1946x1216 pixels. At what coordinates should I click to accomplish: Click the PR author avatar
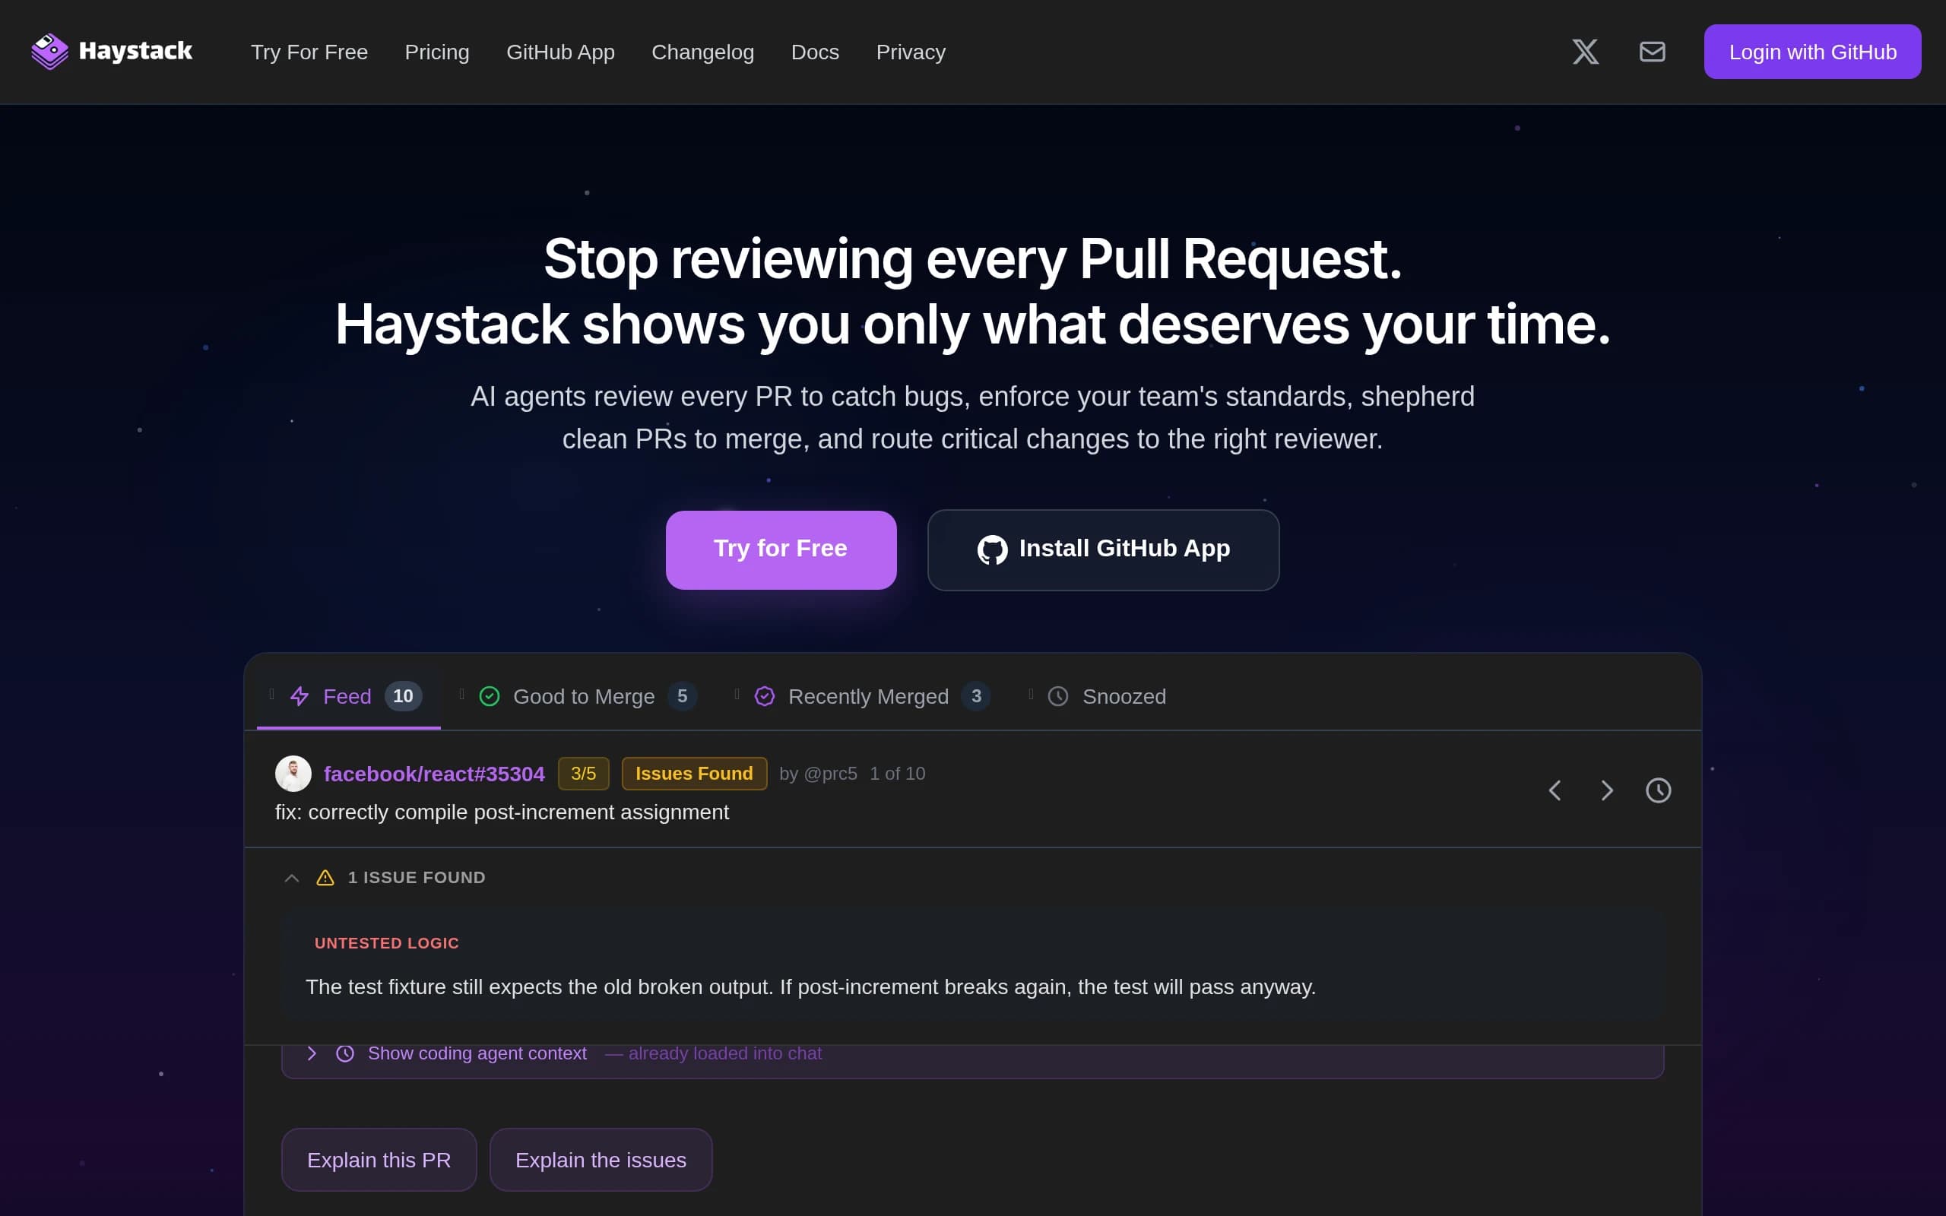[293, 774]
